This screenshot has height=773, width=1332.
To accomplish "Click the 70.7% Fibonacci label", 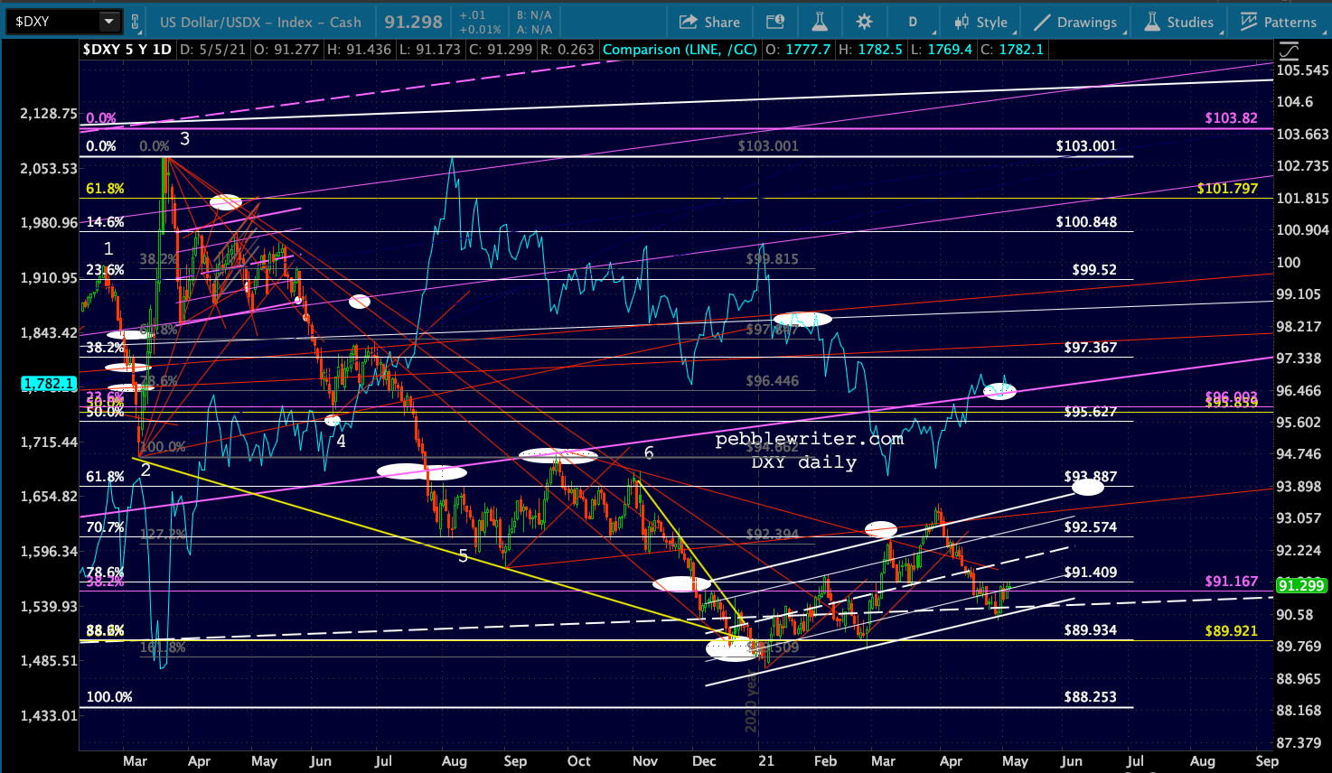I will click(106, 527).
